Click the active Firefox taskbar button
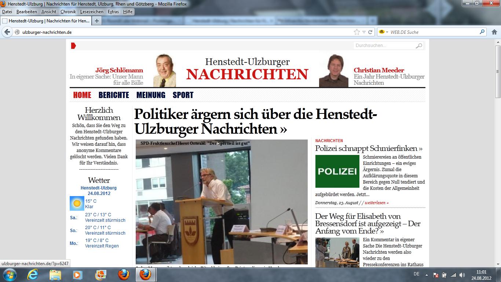 pyautogui.click(x=146, y=275)
